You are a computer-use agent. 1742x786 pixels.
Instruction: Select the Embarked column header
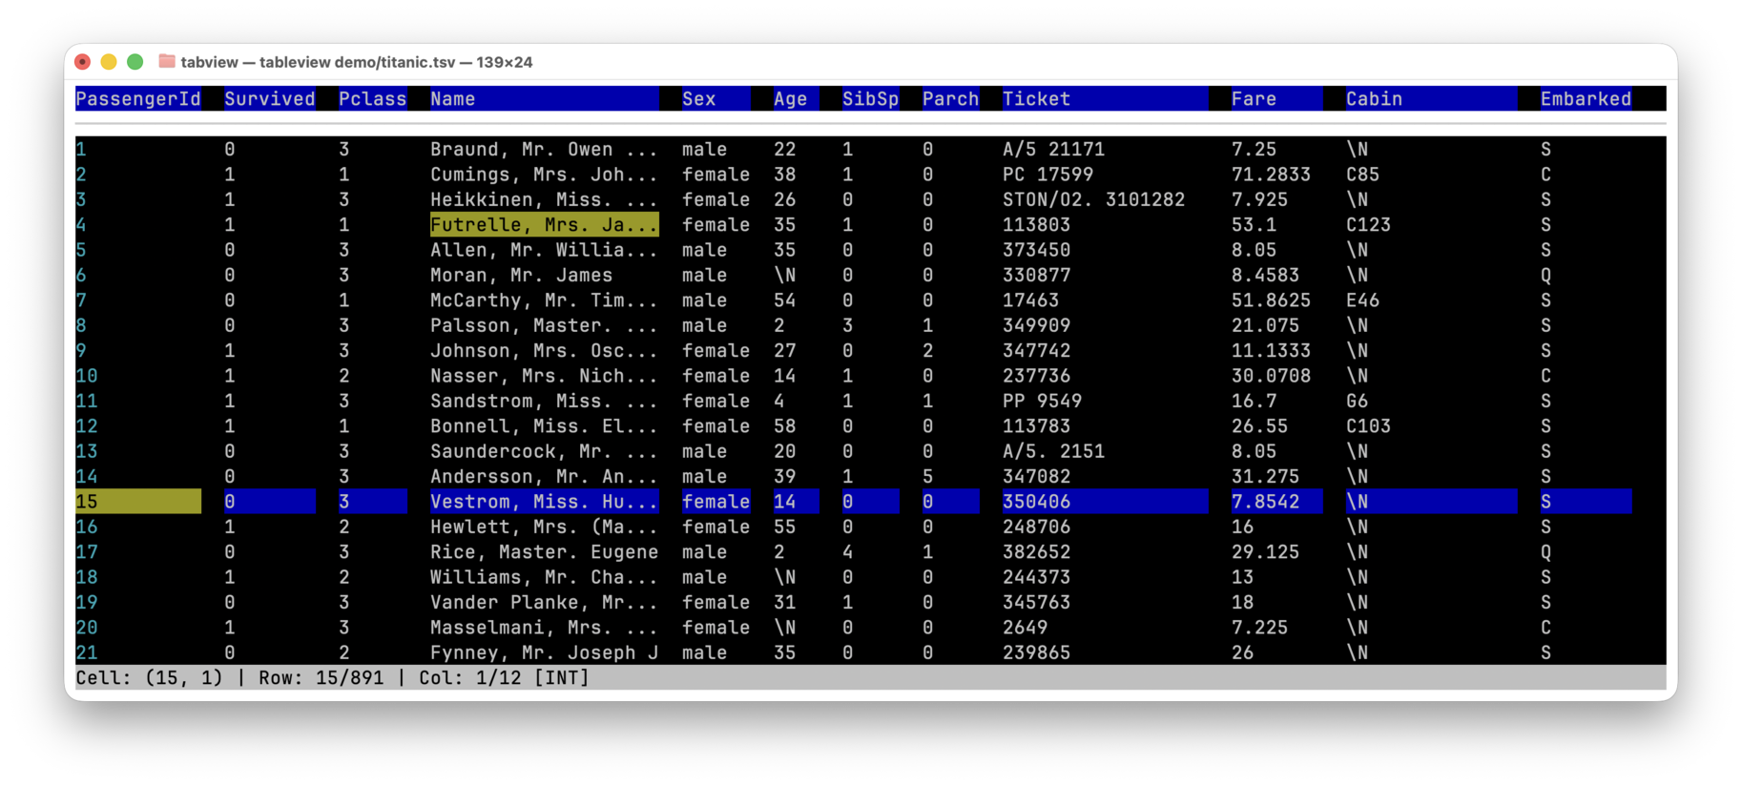point(1586,98)
